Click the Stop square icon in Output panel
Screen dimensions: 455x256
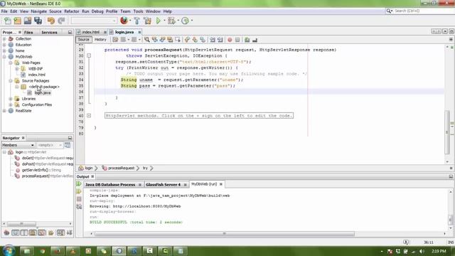pos(79,199)
